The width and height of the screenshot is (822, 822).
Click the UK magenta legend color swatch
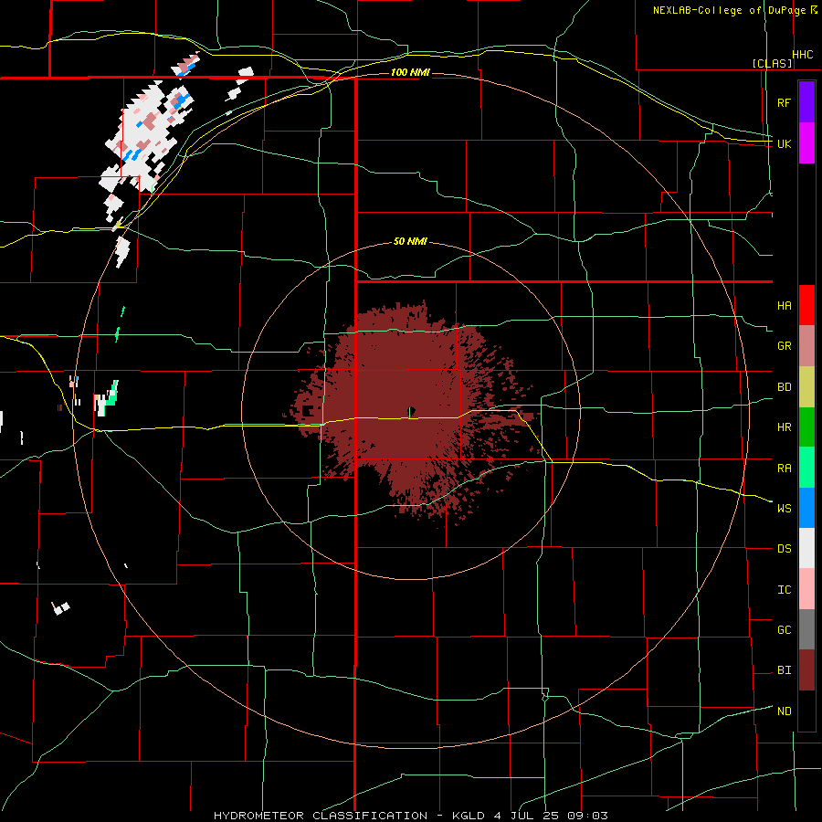coord(806,143)
